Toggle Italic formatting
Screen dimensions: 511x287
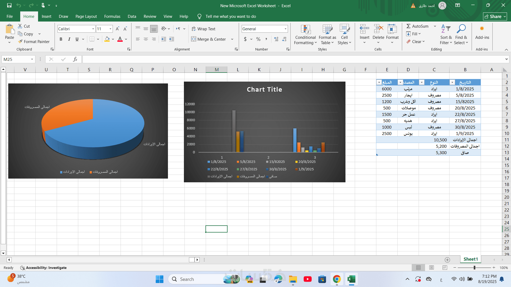click(x=69, y=39)
